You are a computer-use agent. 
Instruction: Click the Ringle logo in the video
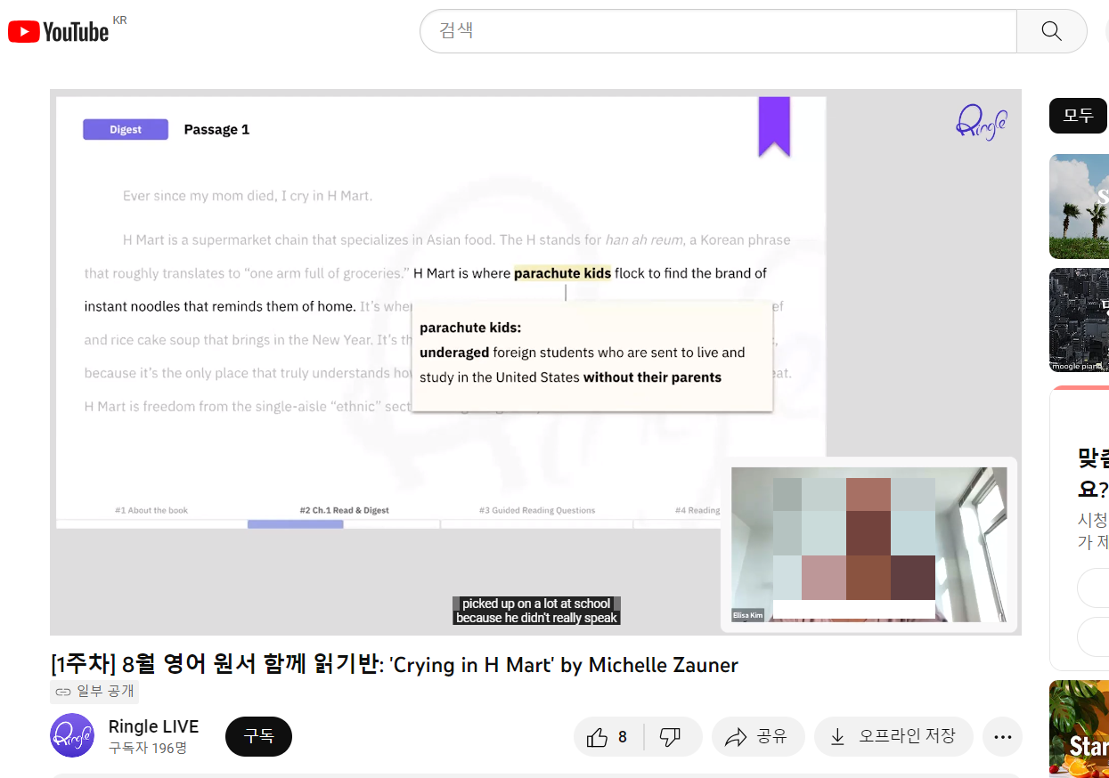[981, 123]
